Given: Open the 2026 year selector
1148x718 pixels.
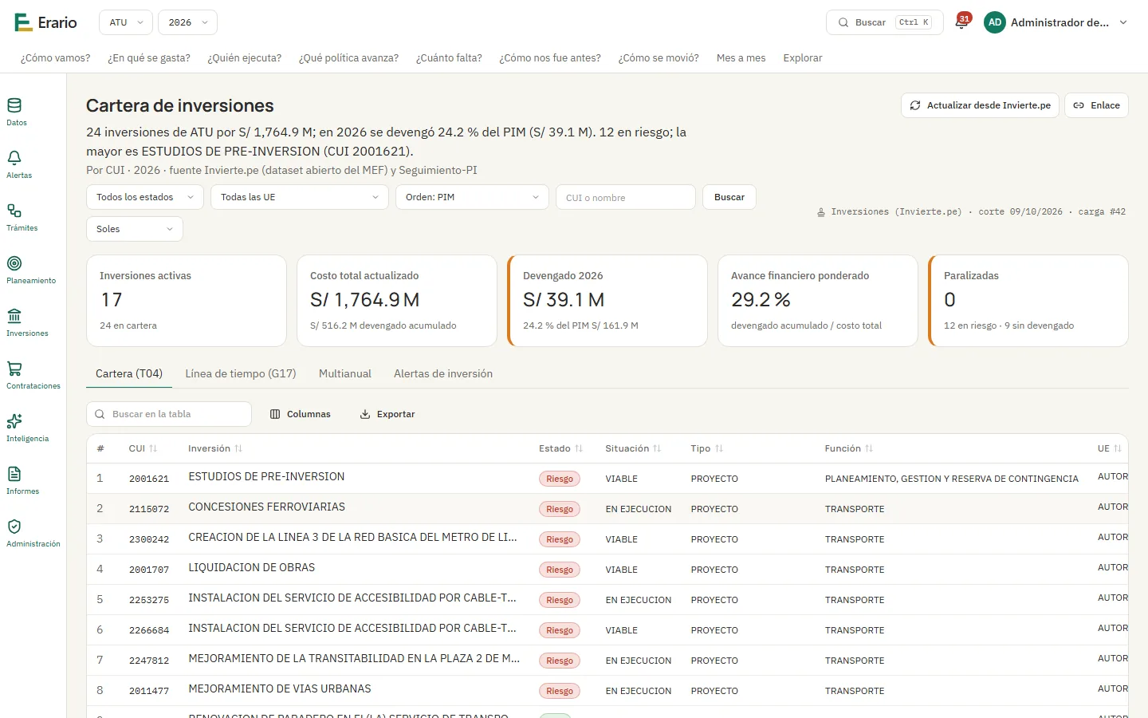Looking at the screenshot, I should pyautogui.click(x=188, y=22).
